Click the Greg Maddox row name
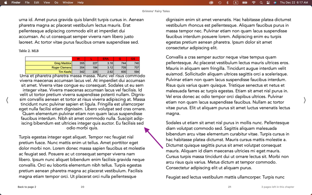This screenshot has width=312, height=195. [48, 63]
